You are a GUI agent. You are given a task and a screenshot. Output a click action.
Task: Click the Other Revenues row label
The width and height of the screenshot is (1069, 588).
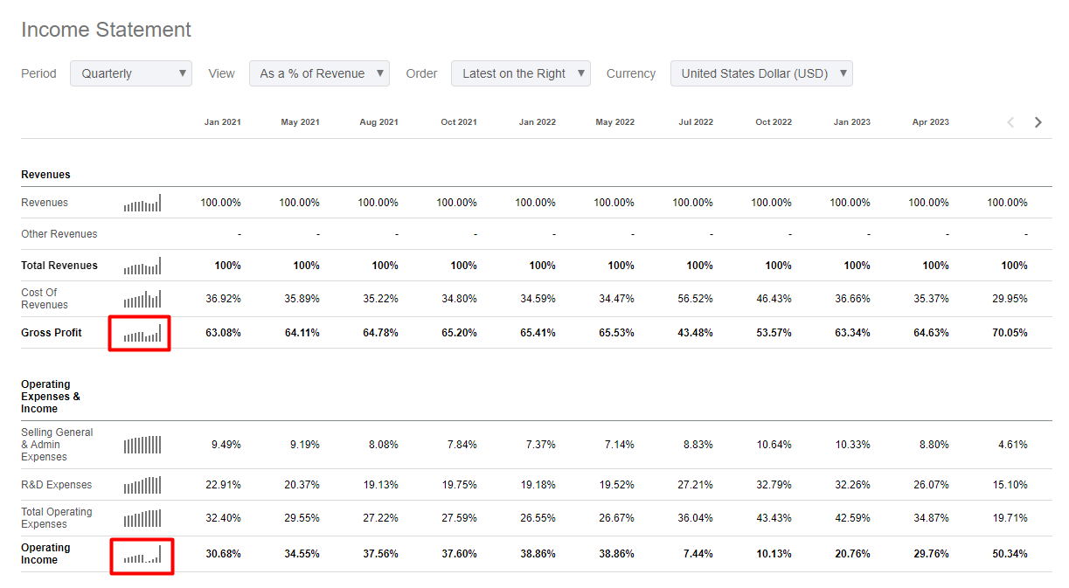point(59,234)
